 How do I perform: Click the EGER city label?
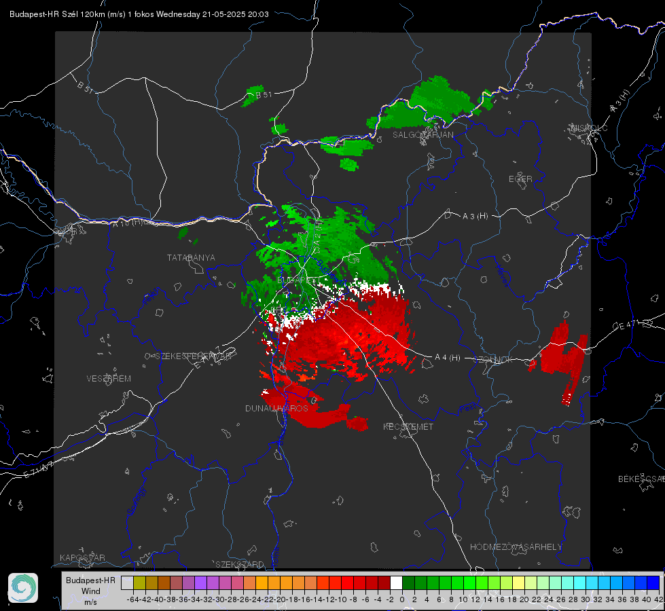point(520,179)
